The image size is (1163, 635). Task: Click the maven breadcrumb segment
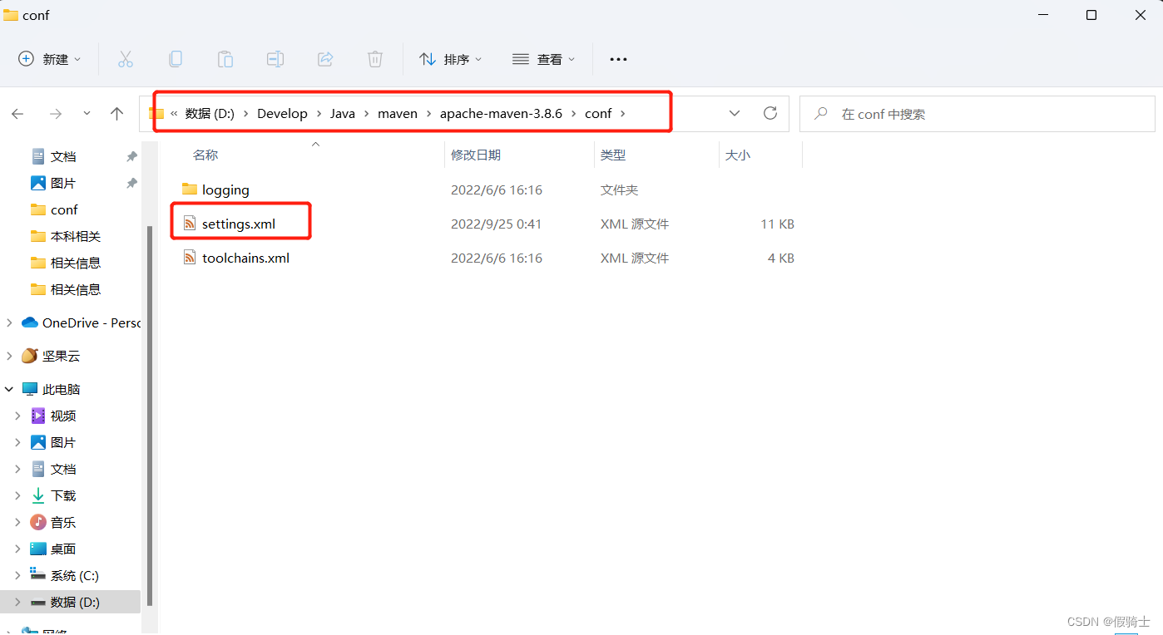398,114
